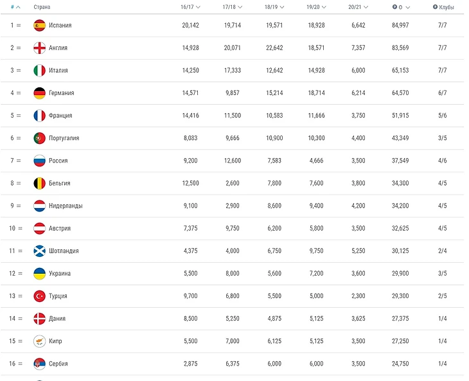Click the Turkey flag icon
This screenshot has width=469, height=381.
point(39,296)
